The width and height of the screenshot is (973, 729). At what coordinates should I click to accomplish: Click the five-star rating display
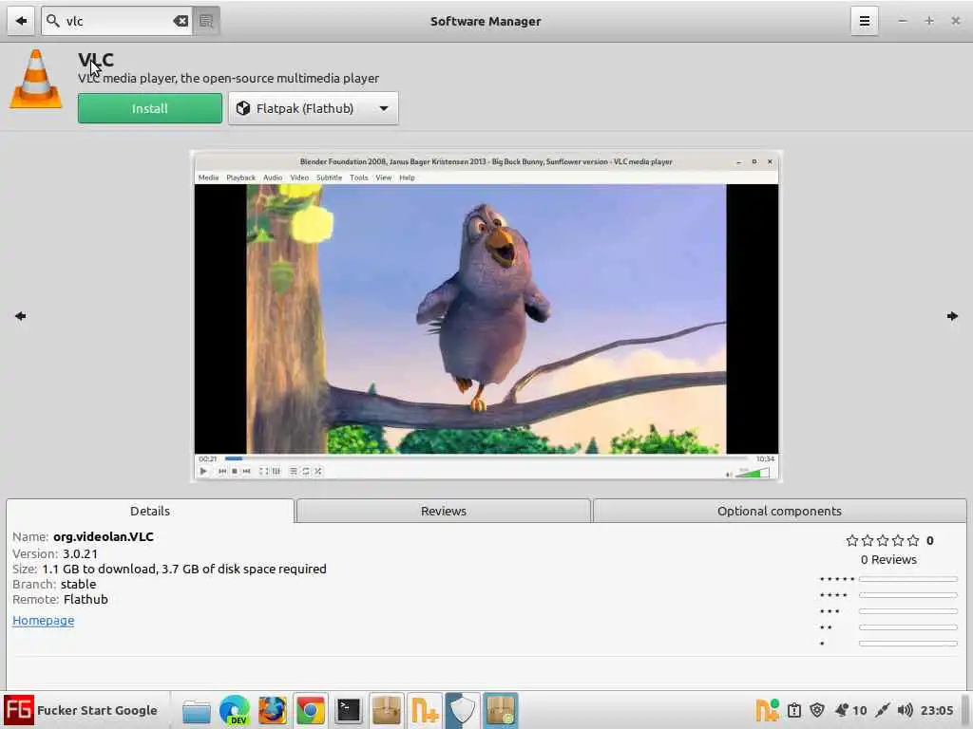click(883, 540)
